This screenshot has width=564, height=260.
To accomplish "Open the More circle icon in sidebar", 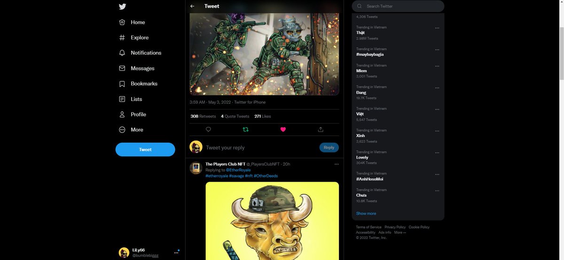I will [x=122, y=130].
